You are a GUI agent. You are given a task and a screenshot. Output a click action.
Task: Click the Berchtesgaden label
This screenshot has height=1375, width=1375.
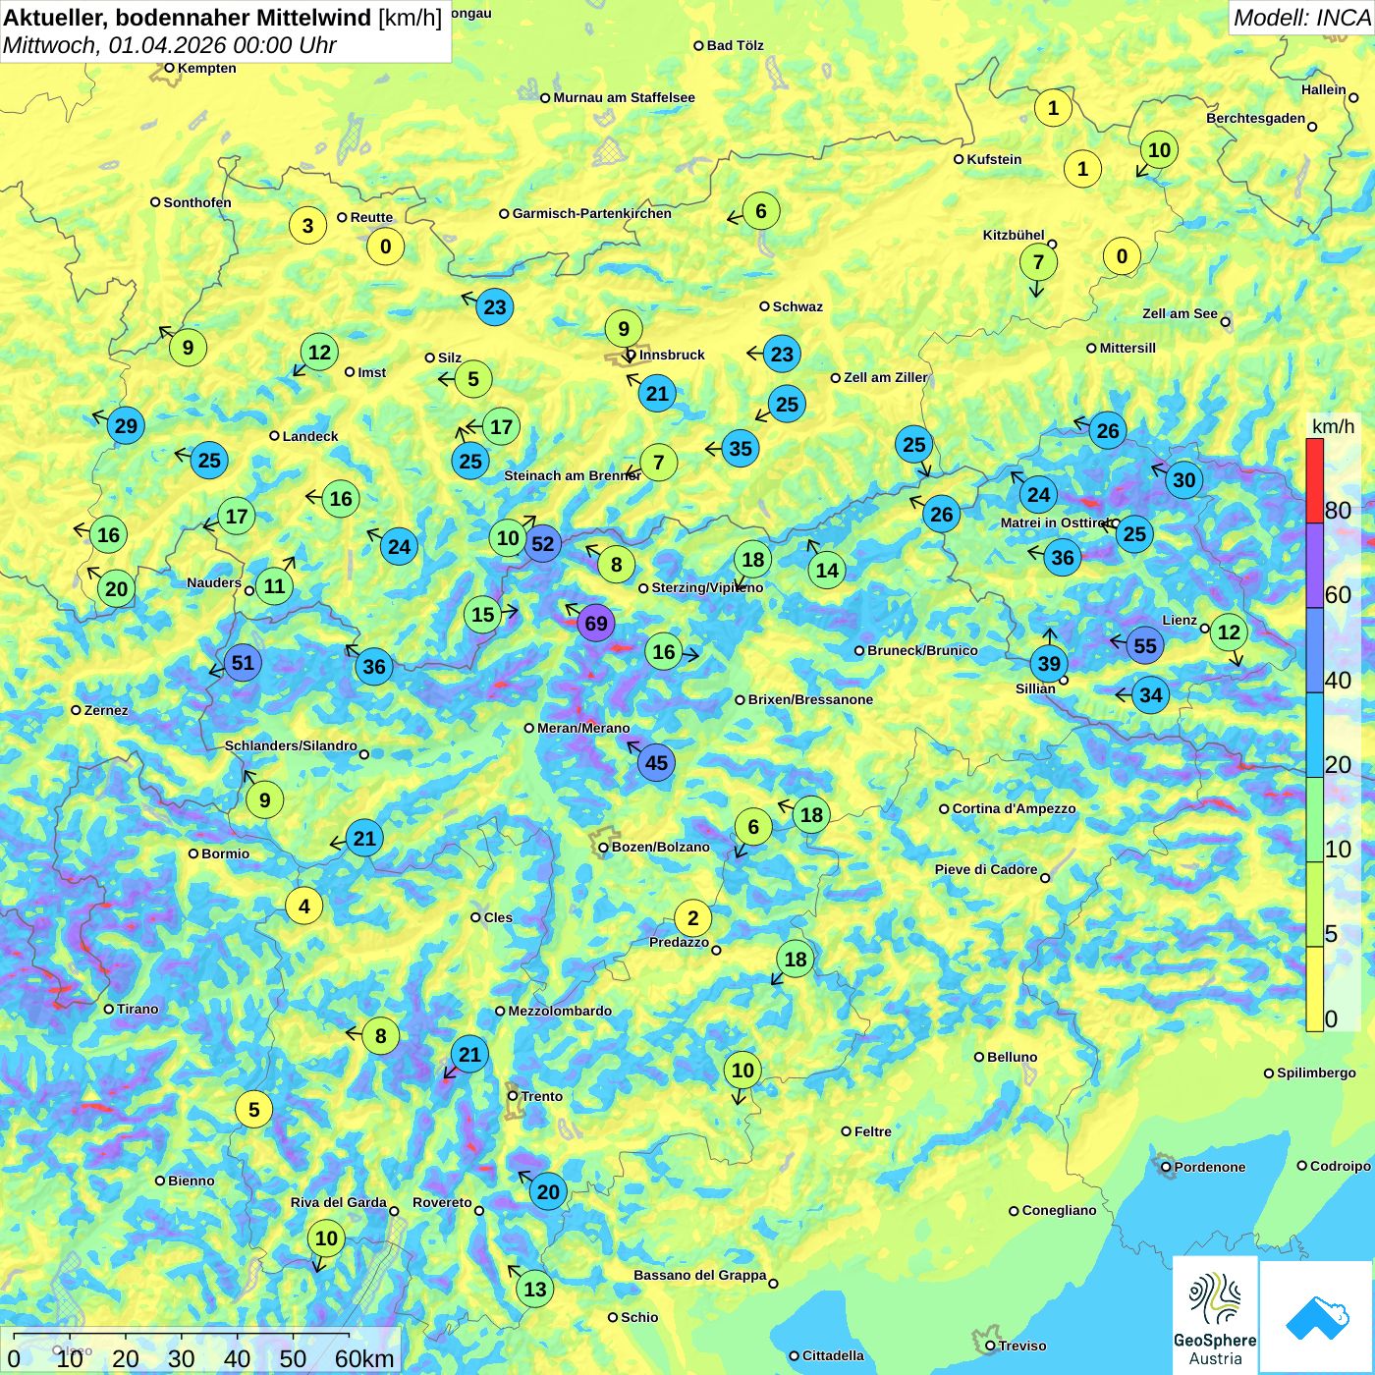click(1255, 118)
